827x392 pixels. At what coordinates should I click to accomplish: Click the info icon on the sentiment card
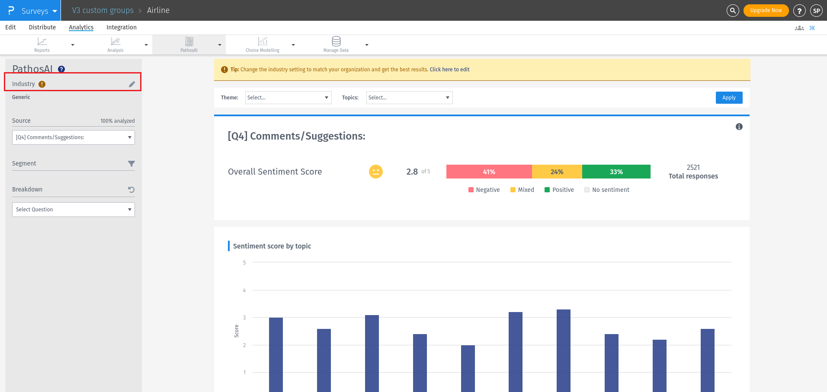[x=739, y=127]
